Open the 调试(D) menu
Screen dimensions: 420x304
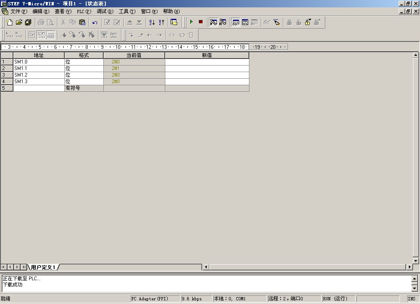[105, 11]
